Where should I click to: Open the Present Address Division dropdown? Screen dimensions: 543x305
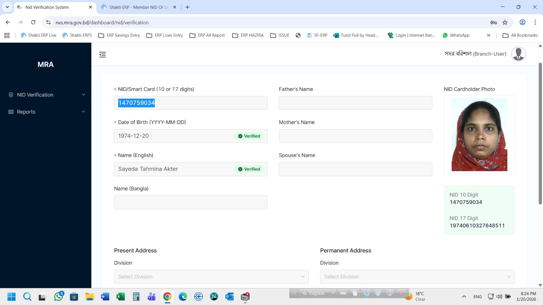[211, 277]
